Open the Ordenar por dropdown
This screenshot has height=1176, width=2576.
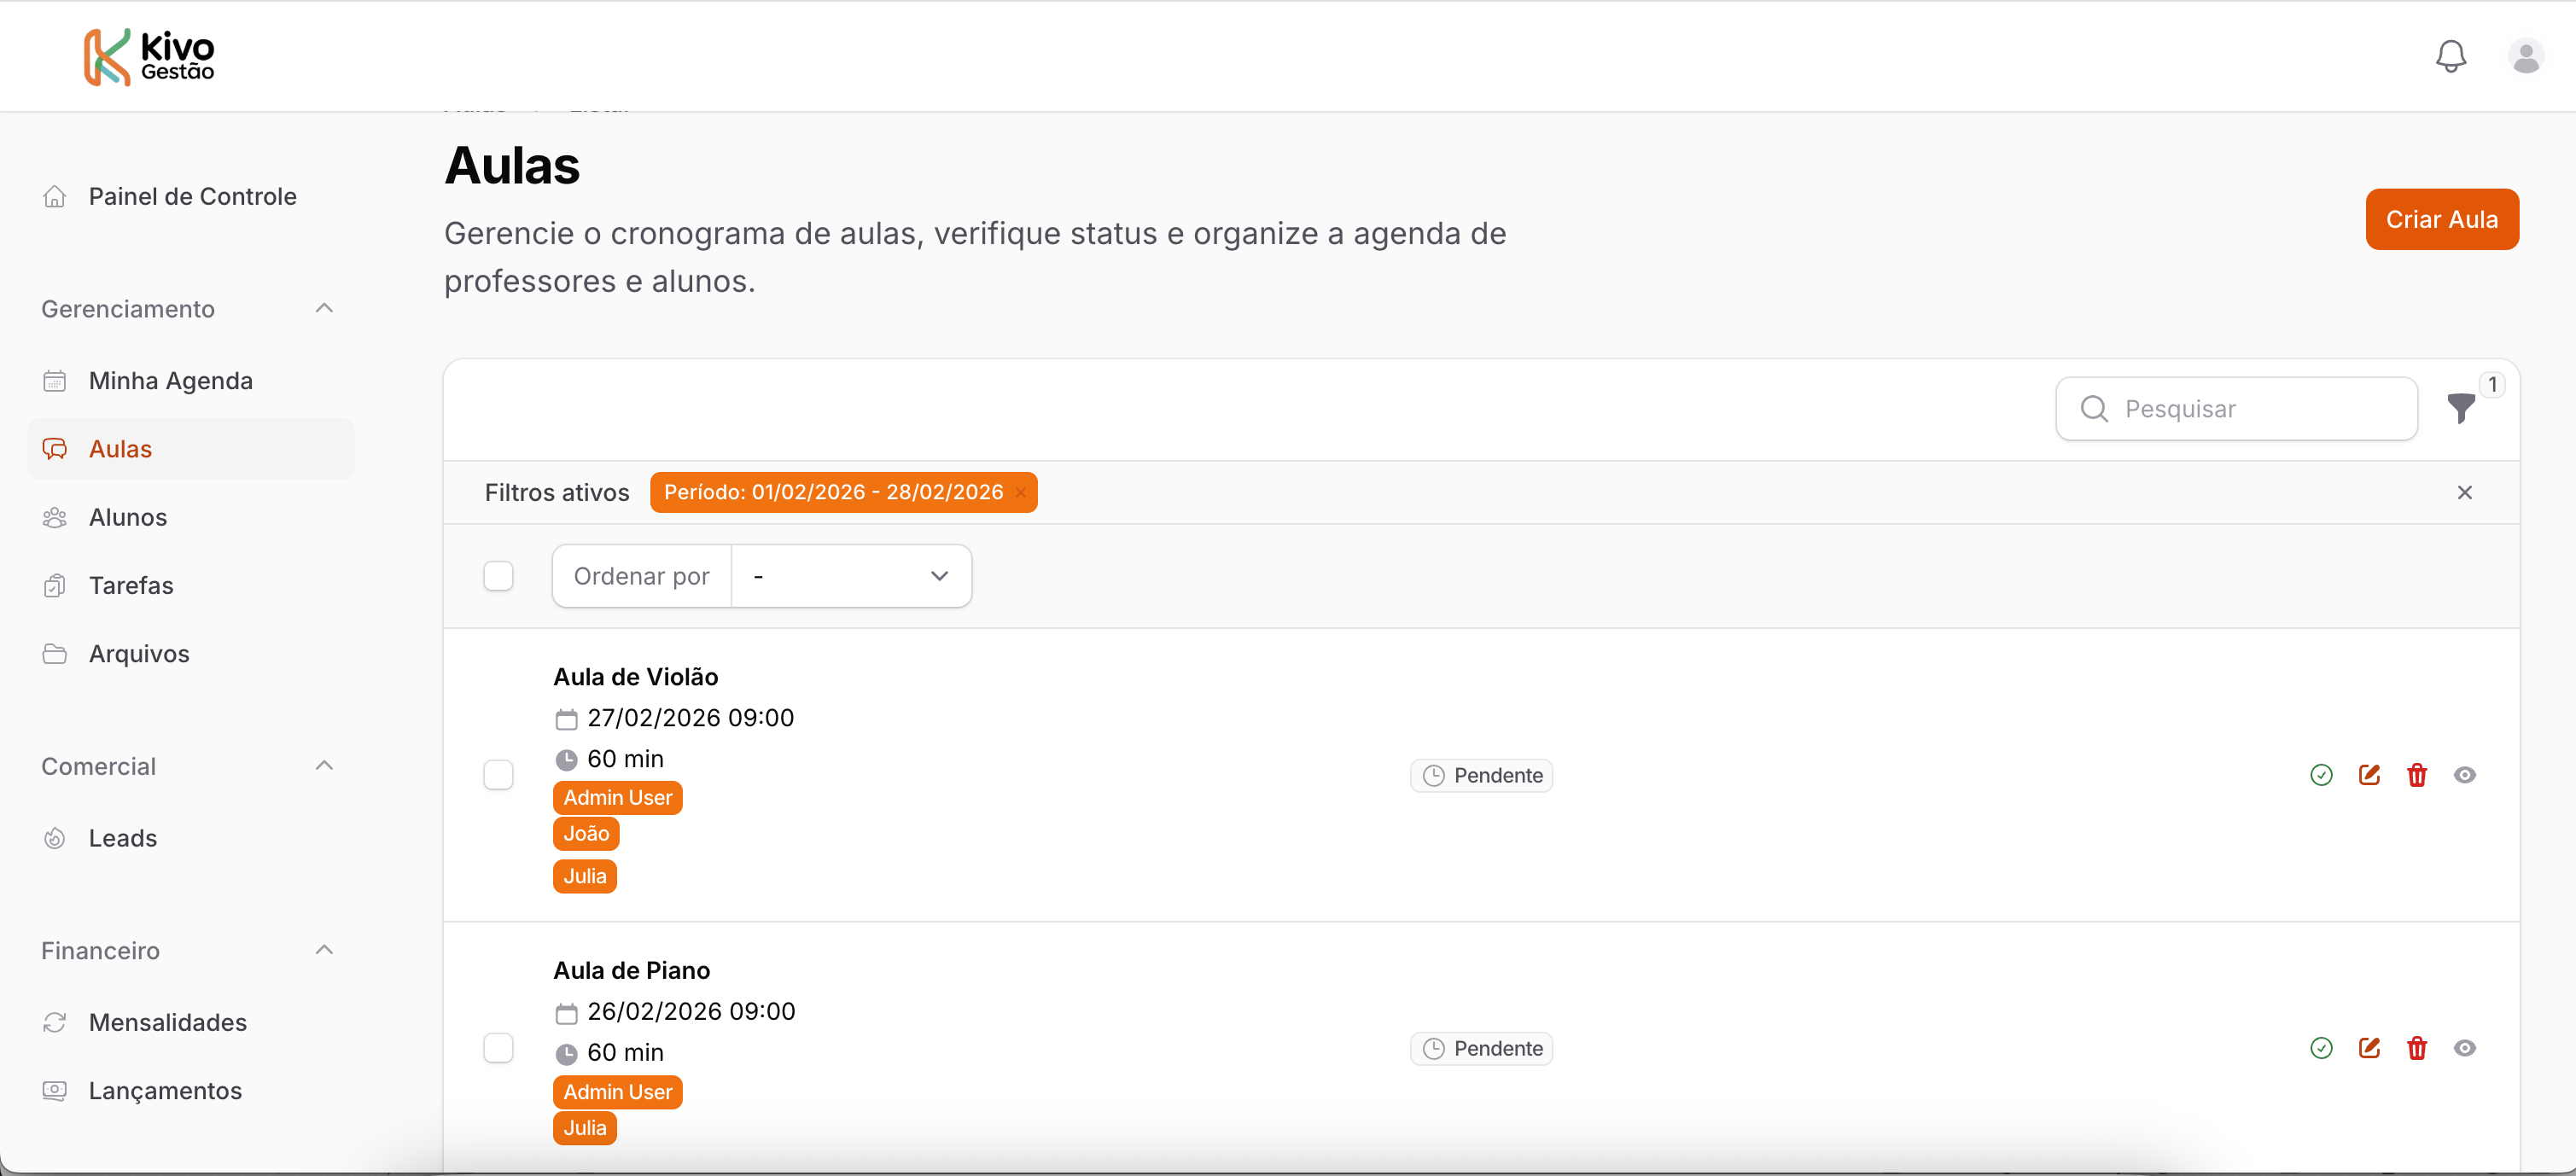pyautogui.click(x=850, y=576)
